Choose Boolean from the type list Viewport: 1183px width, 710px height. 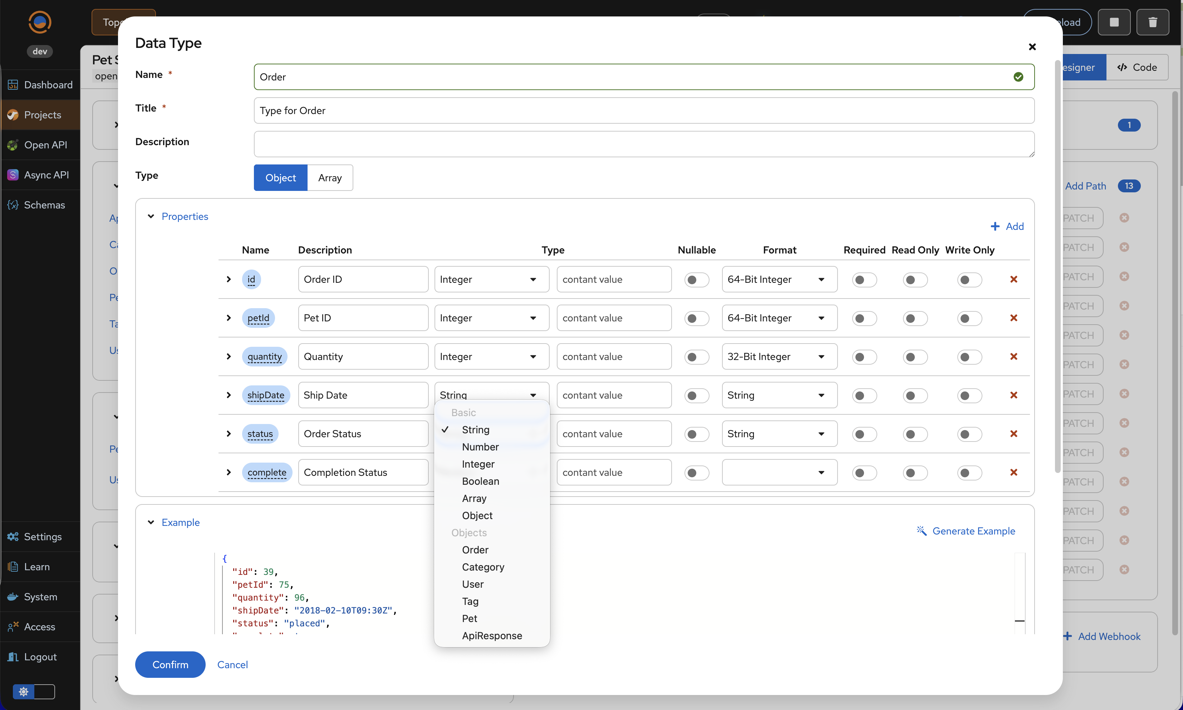click(x=480, y=481)
